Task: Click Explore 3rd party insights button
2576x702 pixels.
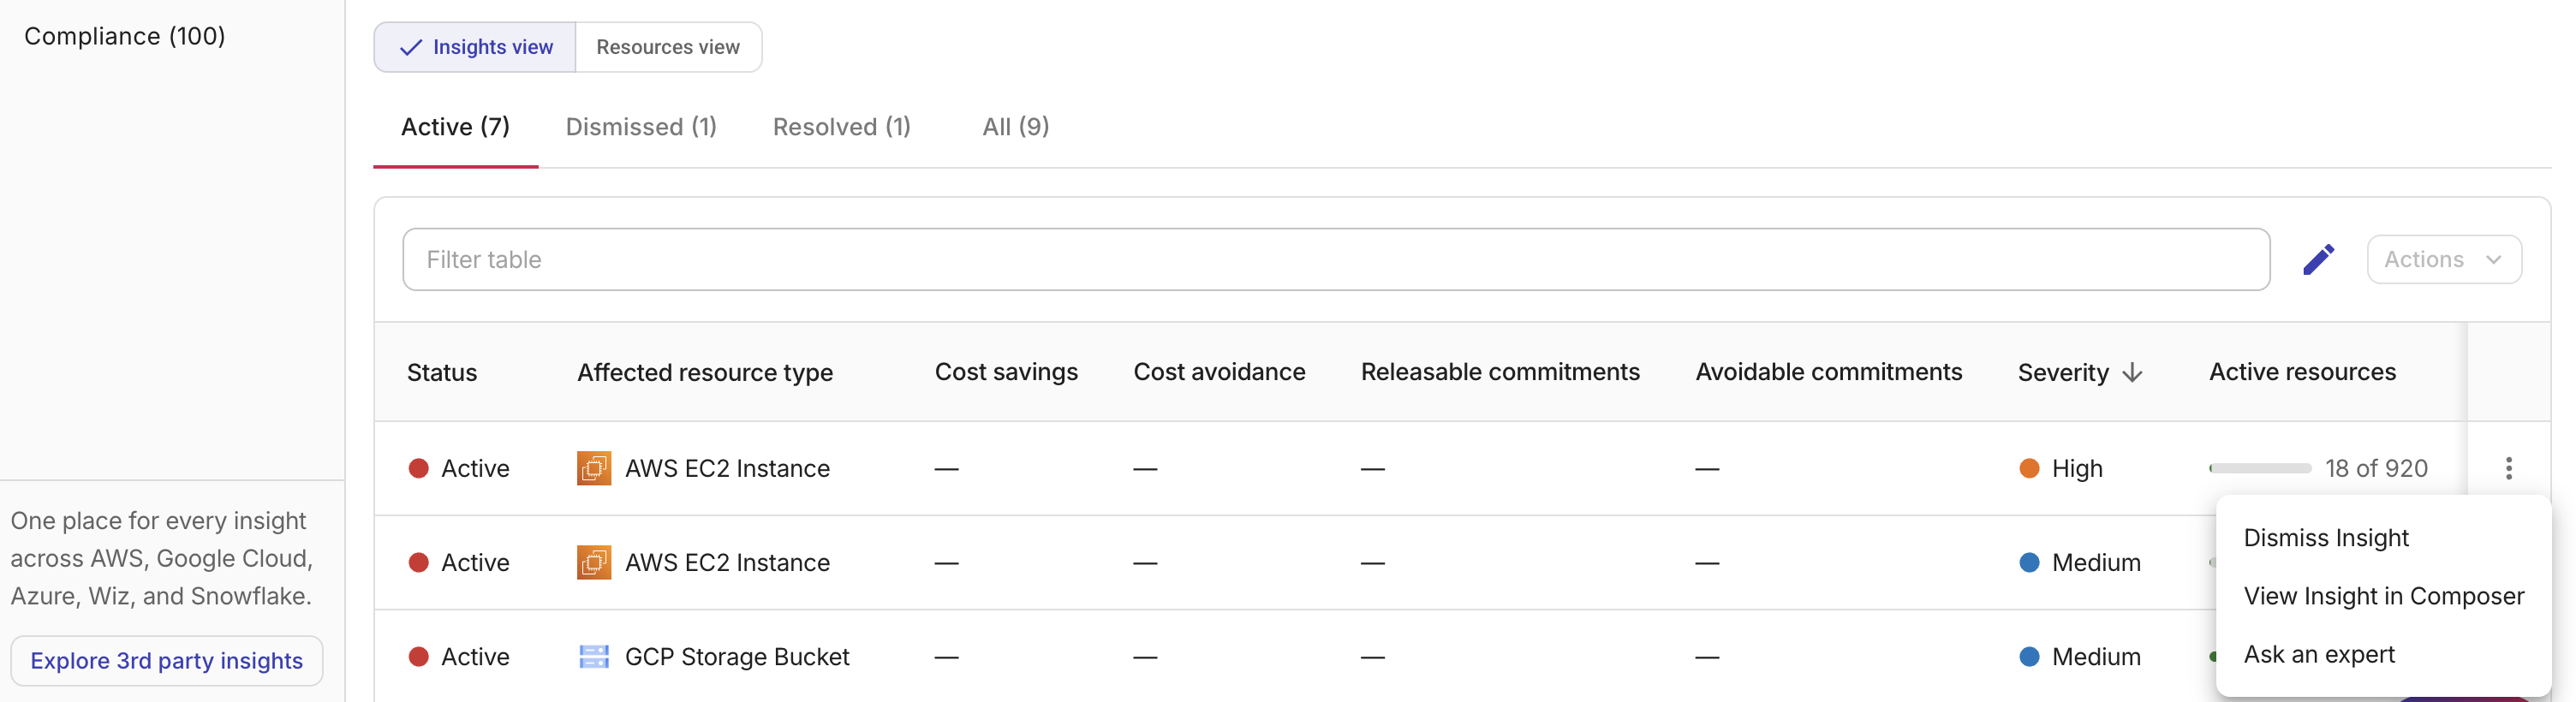Action: [x=167, y=661]
